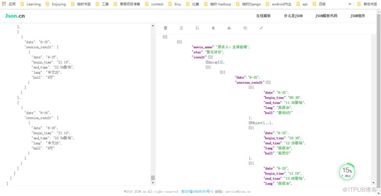Click the left editor scrollbar down arrow
The width and height of the screenshot is (381, 196).
(153, 183)
